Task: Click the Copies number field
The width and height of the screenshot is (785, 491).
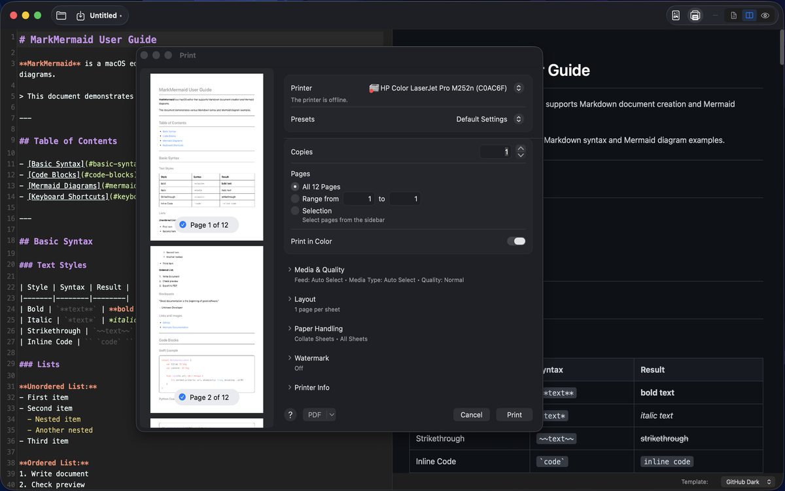Action: [496, 152]
